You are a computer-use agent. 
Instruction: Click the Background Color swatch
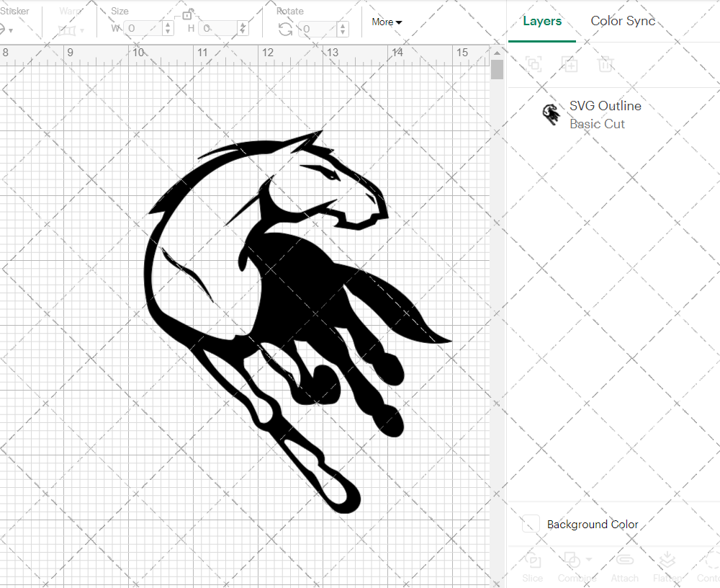[531, 524]
